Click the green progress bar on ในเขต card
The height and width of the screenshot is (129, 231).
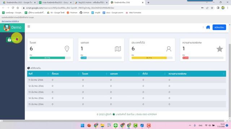point(47,58)
